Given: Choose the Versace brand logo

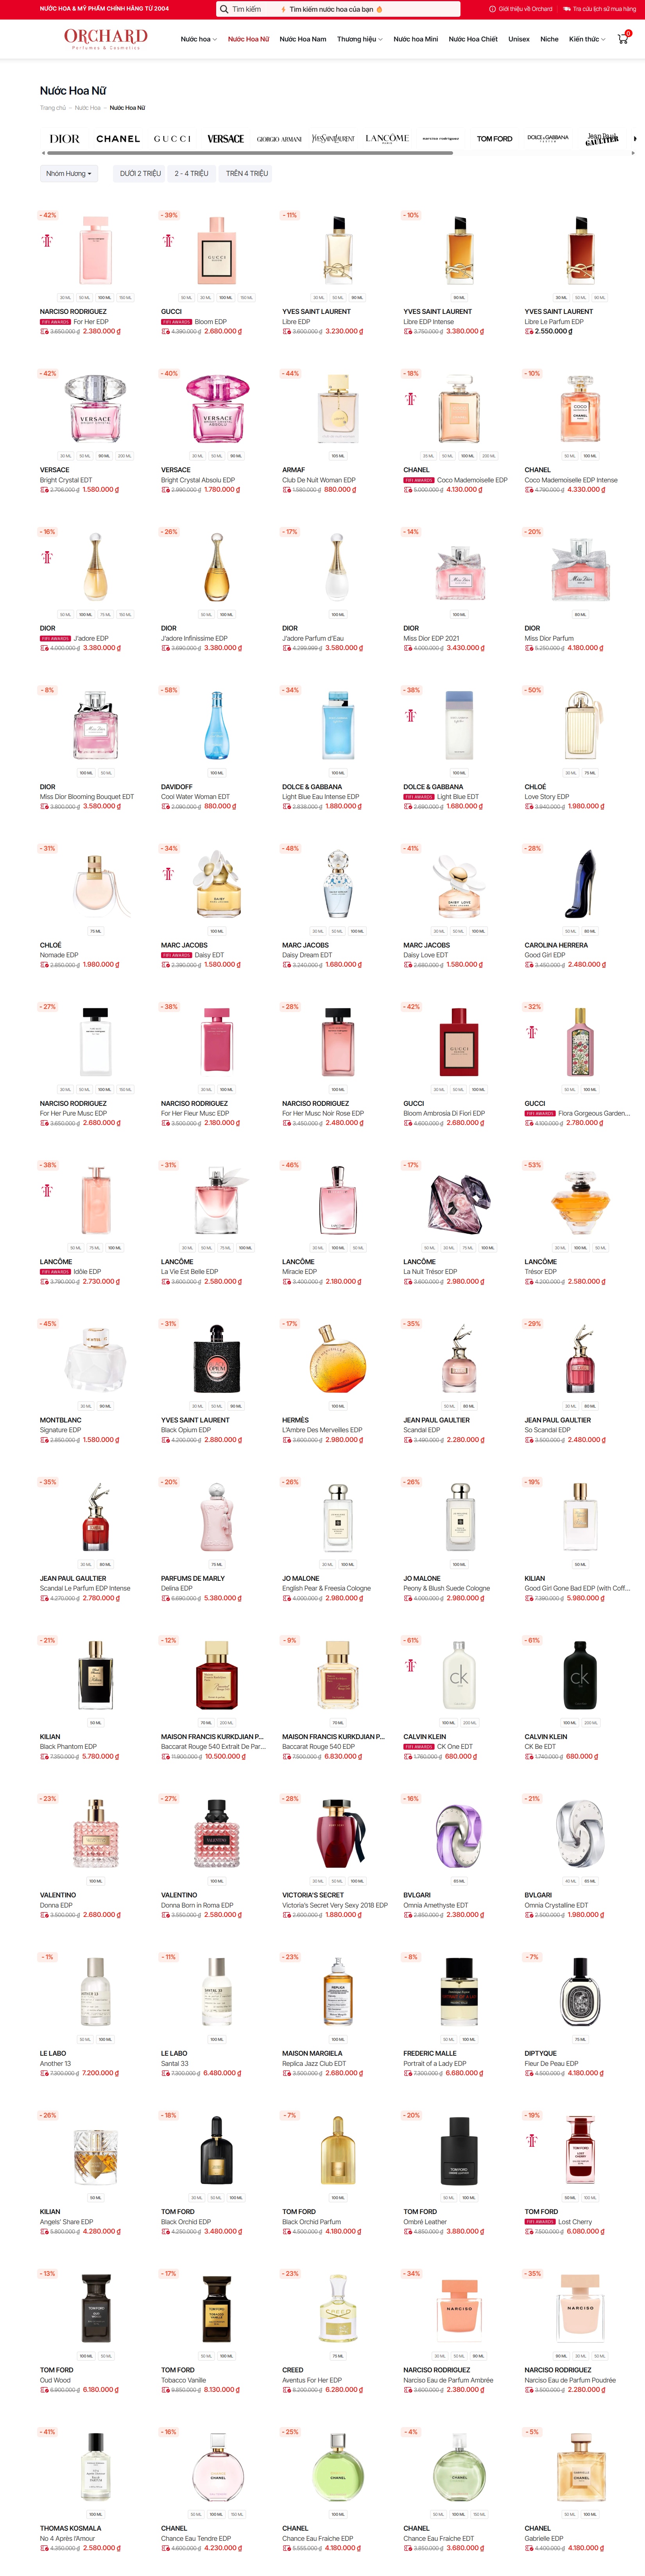Looking at the screenshot, I should pyautogui.click(x=225, y=139).
